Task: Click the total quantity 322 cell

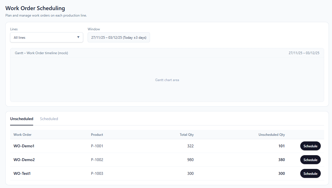Action: [x=190, y=146]
